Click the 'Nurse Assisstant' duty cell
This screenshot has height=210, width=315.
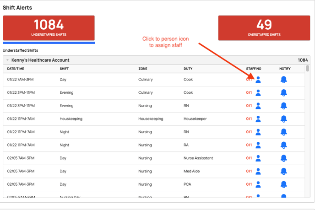click(x=198, y=158)
